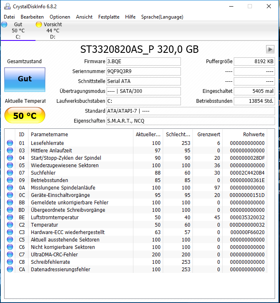Open the Bearbeiten menu
The height and width of the screenshot is (303, 280).
(x=32, y=17)
